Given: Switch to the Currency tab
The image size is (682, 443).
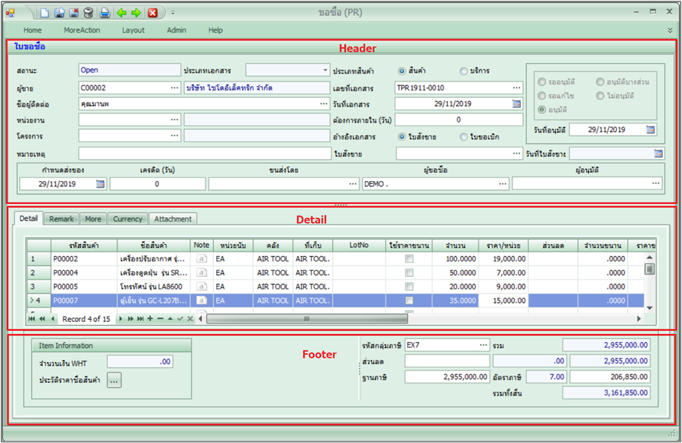Looking at the screenshot, I should pyautogui.click(x=128, y=219).
